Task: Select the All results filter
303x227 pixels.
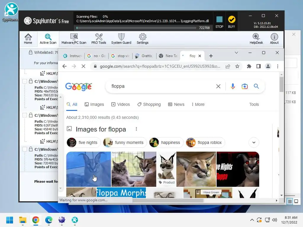Action: (72, 104)
